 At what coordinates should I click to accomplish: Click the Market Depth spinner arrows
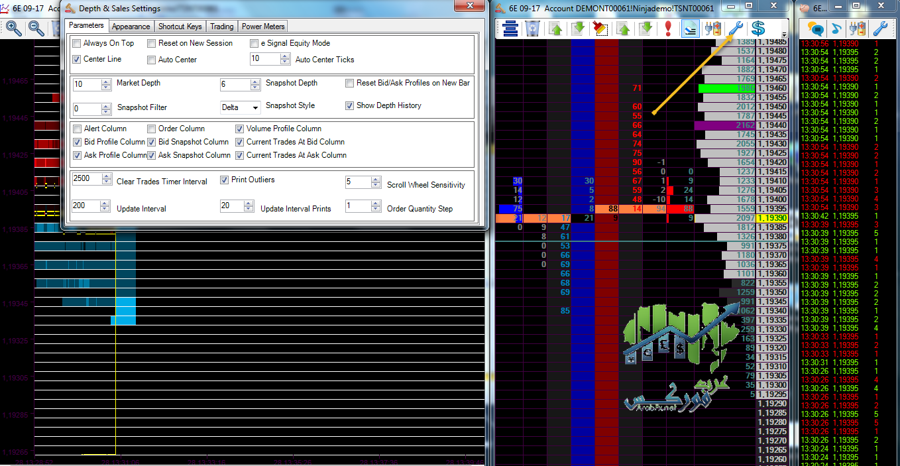[x=106, y=84]
